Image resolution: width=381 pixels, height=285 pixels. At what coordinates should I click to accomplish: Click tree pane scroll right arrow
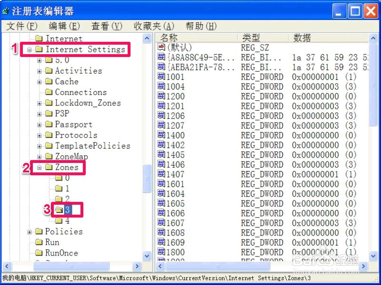click(x=137, y=266)
